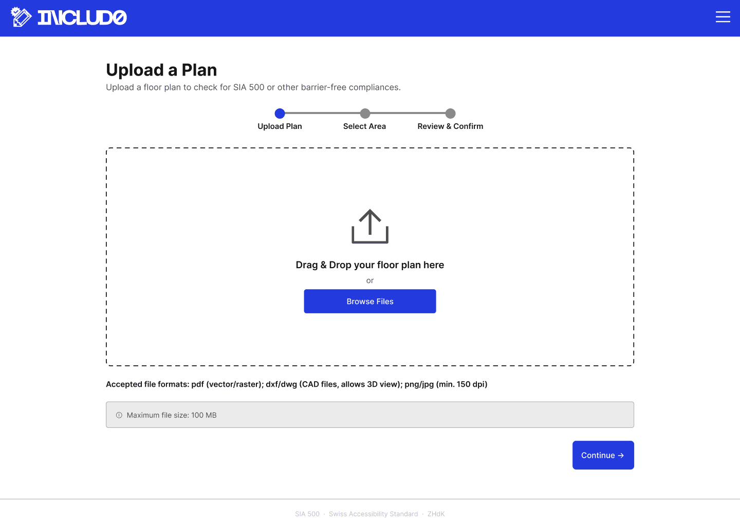Select the Select Area step circle
Image resolution: width=740 pixels, height=526 pixels.
[365, 113]
